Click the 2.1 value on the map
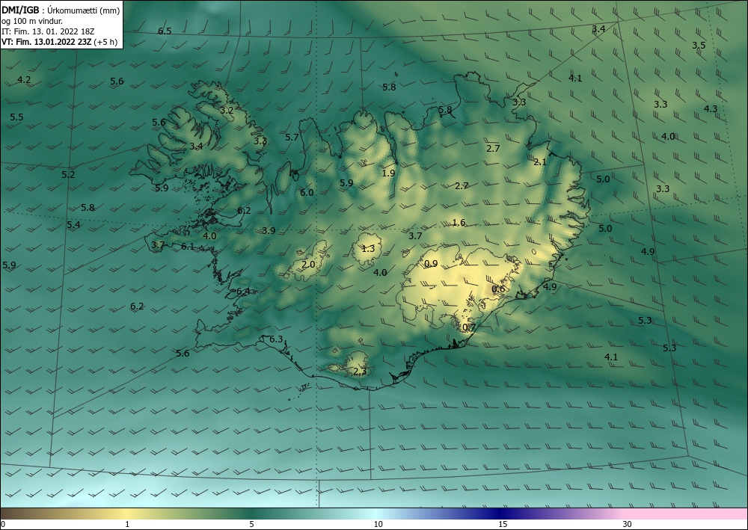 (x=540, y=162)
